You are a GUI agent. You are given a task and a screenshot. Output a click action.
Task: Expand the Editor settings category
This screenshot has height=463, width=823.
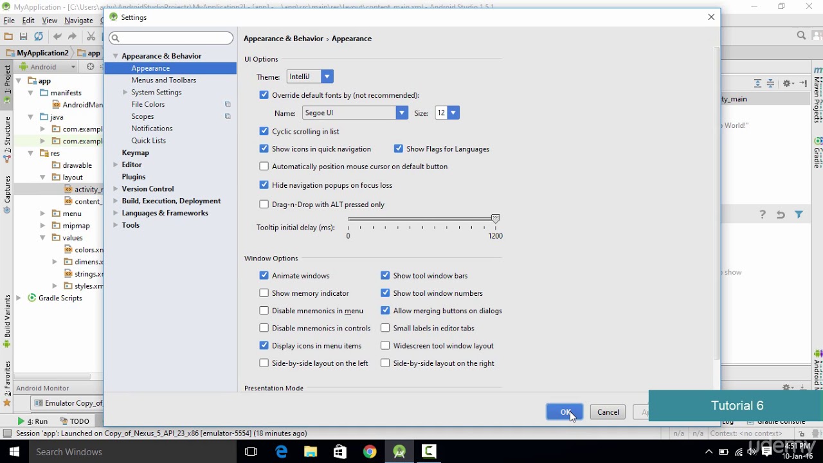[x=116, y=165]
